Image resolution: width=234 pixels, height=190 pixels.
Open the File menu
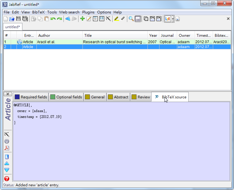click(x=6, y=12)
